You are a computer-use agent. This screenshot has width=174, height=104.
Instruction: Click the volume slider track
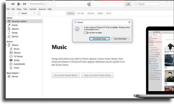point(37,4)
